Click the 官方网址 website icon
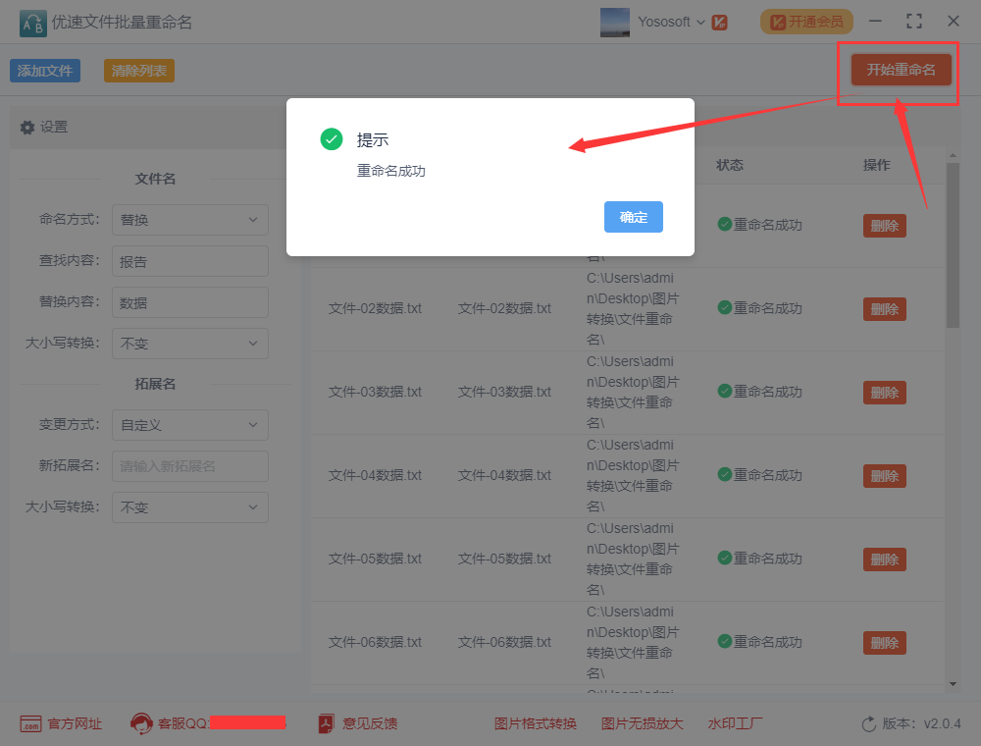The height and width of the screenshot is (746, 981). tap(30, 724)
